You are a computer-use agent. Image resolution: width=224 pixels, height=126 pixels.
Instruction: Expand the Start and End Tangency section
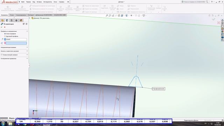[x=27, y=51]
